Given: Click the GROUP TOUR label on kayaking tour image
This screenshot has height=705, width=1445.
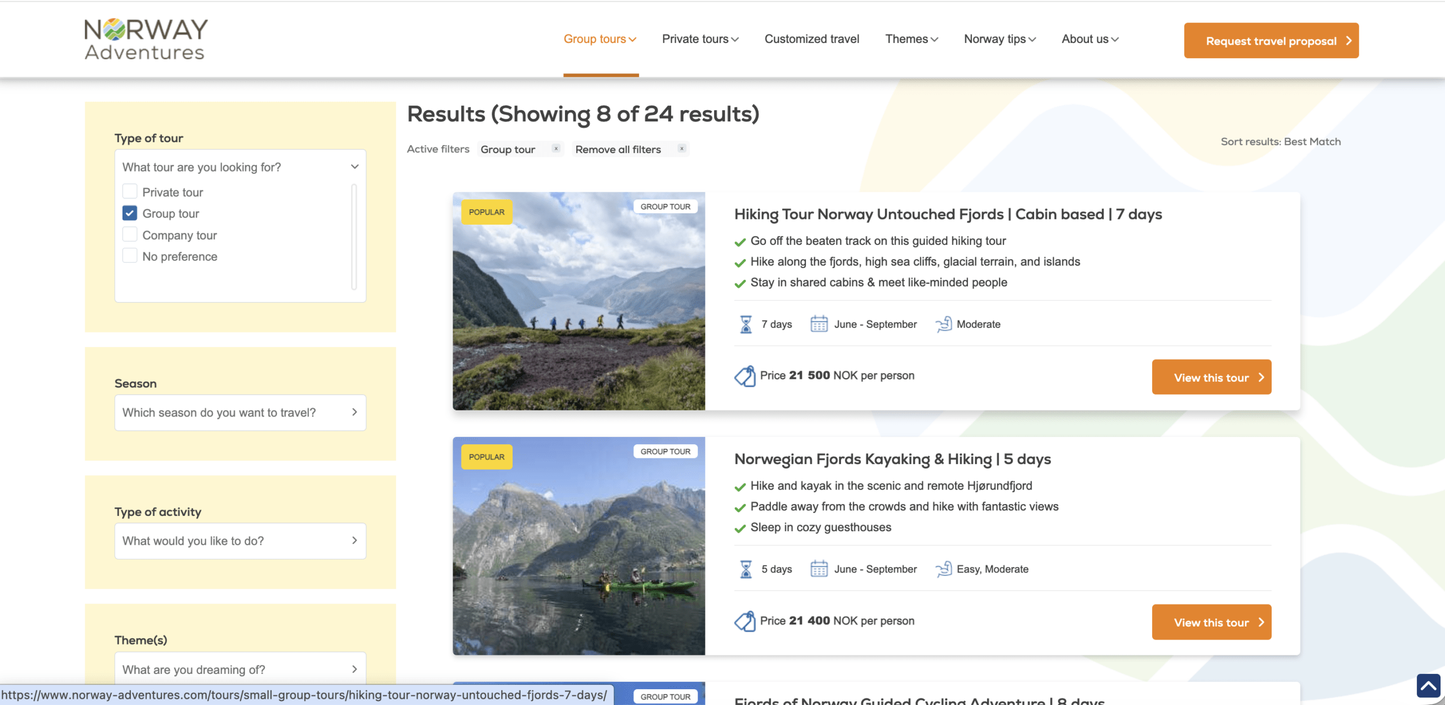Looking at the screenshot, I should point(665,452).
